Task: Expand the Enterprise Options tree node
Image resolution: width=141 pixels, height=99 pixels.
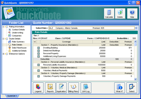Action: (3, 54)
